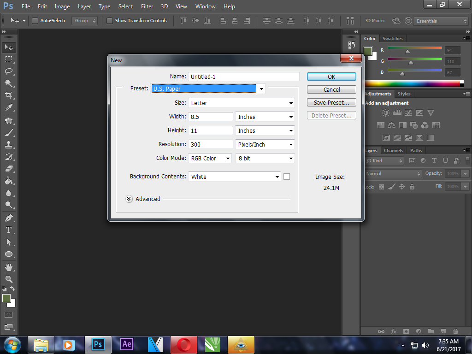This screenshot has height=354, width=472.
Task: Select the Ellipse shape tool
Action: click(9, 254)
